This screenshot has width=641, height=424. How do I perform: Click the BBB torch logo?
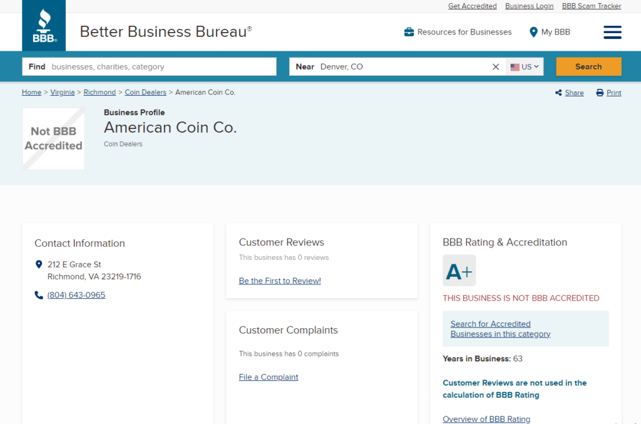tap(44, 25)
